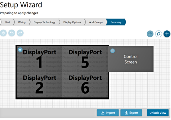
Task: Undo the last layout change
Action: (12, 33)
